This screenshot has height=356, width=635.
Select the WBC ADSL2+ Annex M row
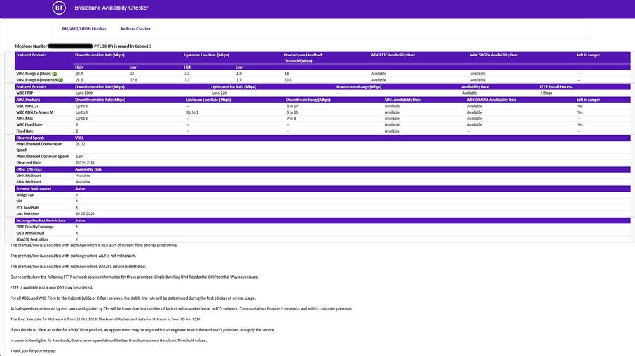35,112
